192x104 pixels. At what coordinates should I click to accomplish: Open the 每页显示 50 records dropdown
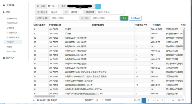pos(99,100)
